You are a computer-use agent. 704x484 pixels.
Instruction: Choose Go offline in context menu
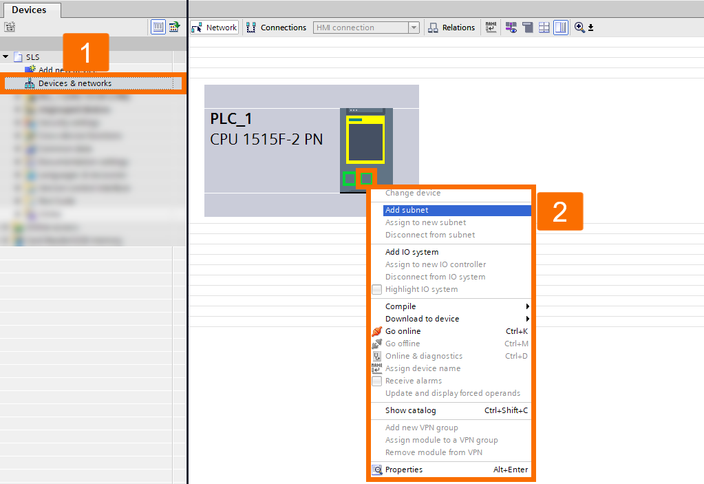[451, 344]
